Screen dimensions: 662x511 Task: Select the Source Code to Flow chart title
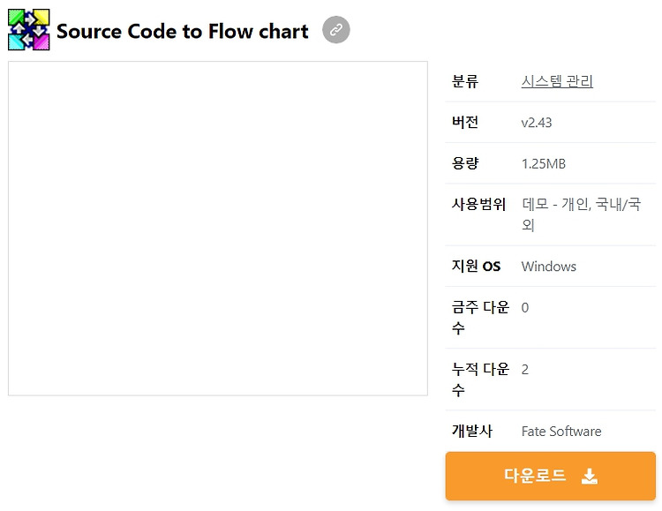point(183,31)
